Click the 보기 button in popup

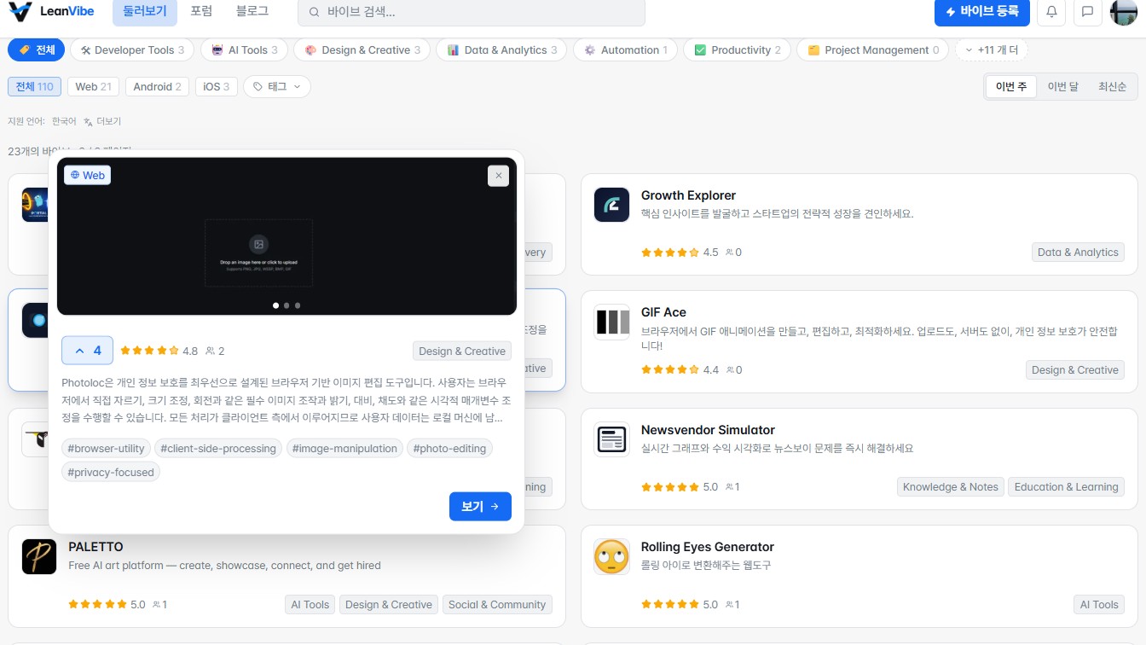coord(480,506)
